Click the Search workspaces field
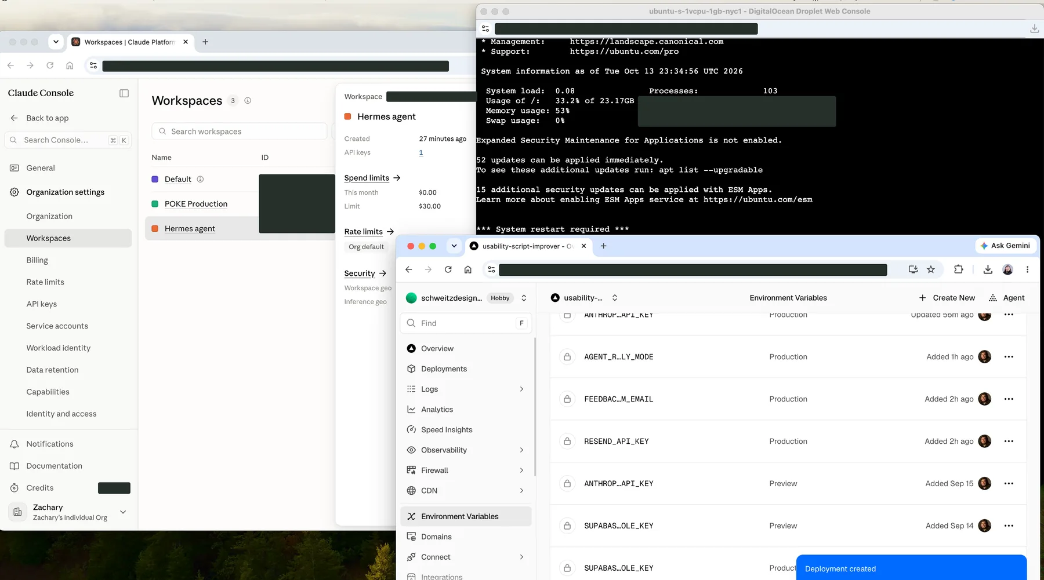Viewport: 1044px width, 580px height. (x=239, y=132)
